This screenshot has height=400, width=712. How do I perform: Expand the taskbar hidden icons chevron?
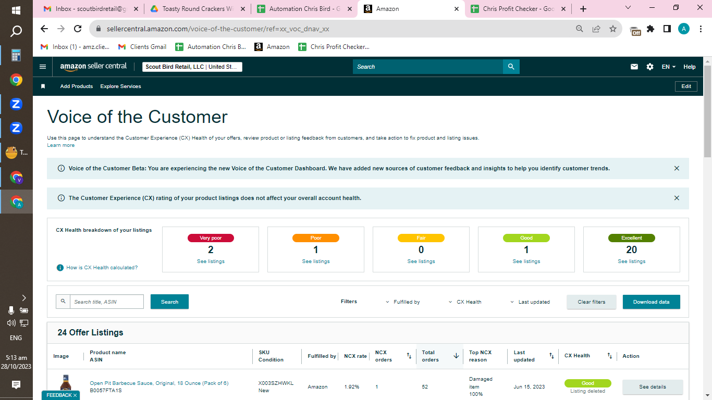(23, 298)
